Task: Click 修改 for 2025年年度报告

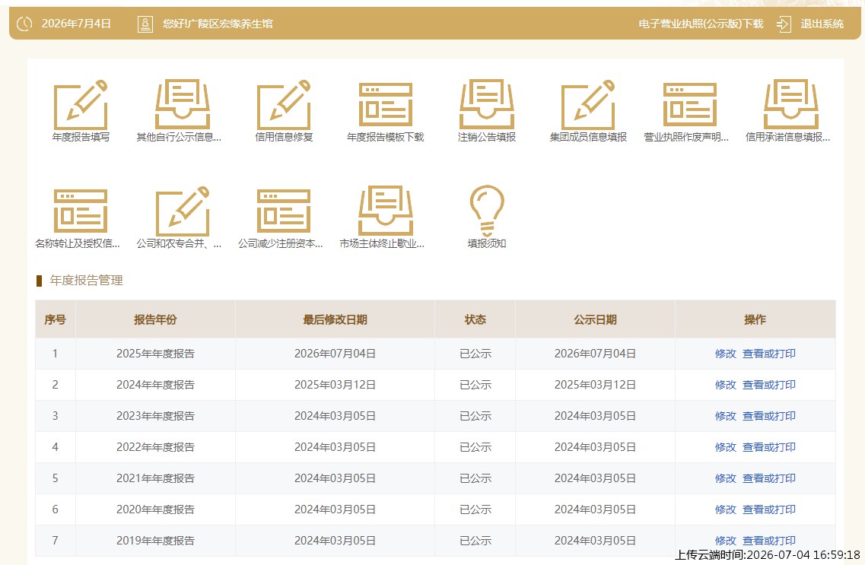Action: pos(726,354)
